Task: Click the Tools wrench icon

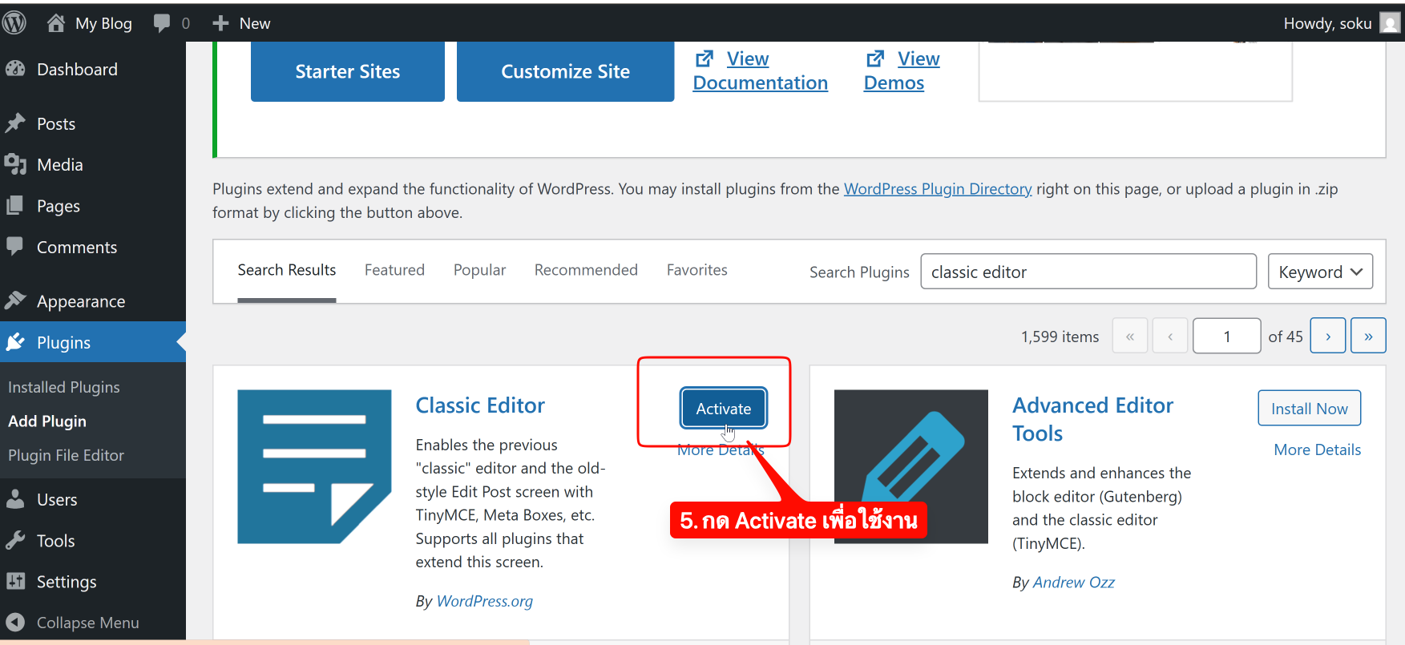Action: coord(15,541)
